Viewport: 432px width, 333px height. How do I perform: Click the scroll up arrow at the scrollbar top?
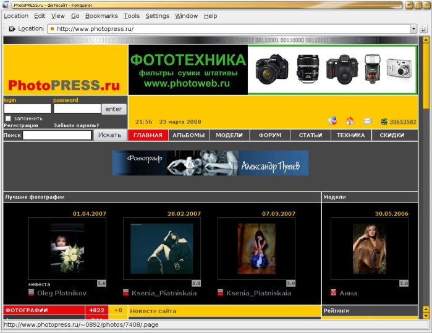(426, 40)
